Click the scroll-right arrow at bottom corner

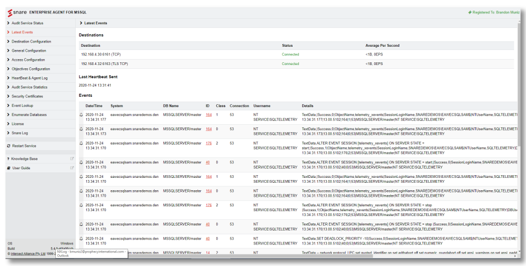[x=516, y=256]
